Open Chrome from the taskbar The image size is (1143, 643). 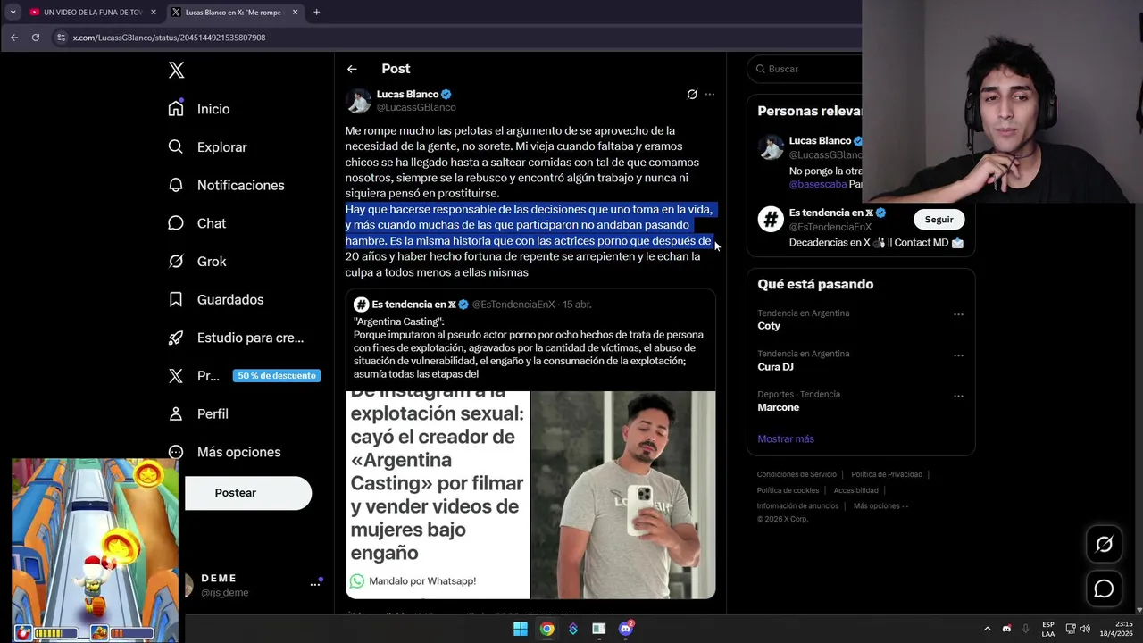546,629
